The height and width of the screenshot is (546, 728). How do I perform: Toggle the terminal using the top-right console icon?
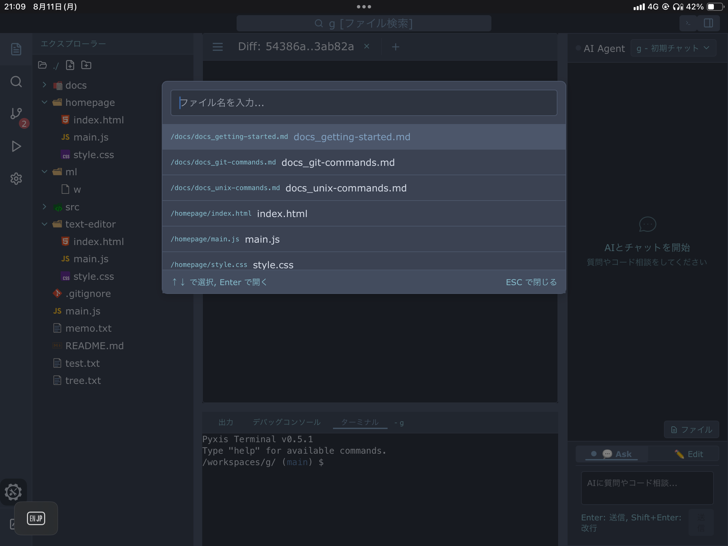pyautogui.click(x=688, y=23)
